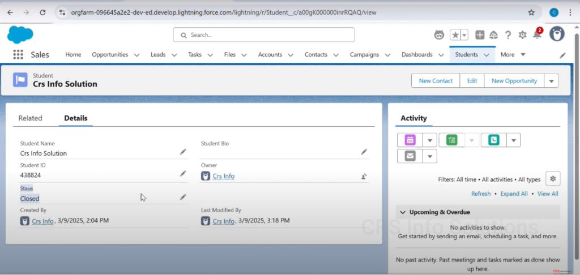Click the Help question mark icon
This screenshot has width=580, height=275.
coord(508,35)
